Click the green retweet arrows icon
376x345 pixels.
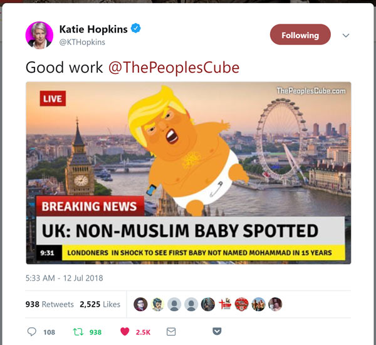(x=78, y=332)
